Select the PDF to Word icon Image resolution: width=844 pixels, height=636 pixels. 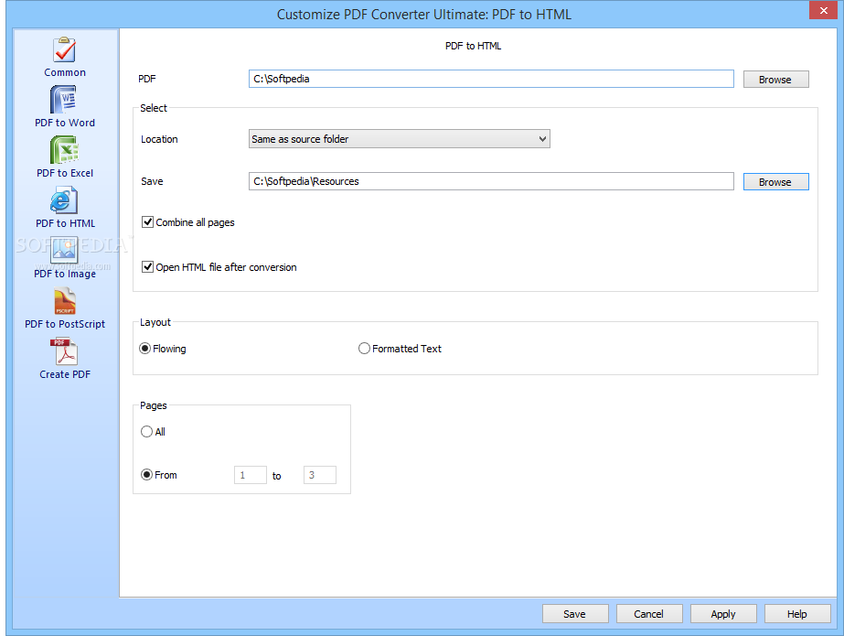[65, 100]
